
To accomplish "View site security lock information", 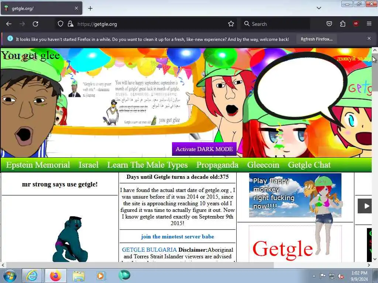I will point(71,24).
